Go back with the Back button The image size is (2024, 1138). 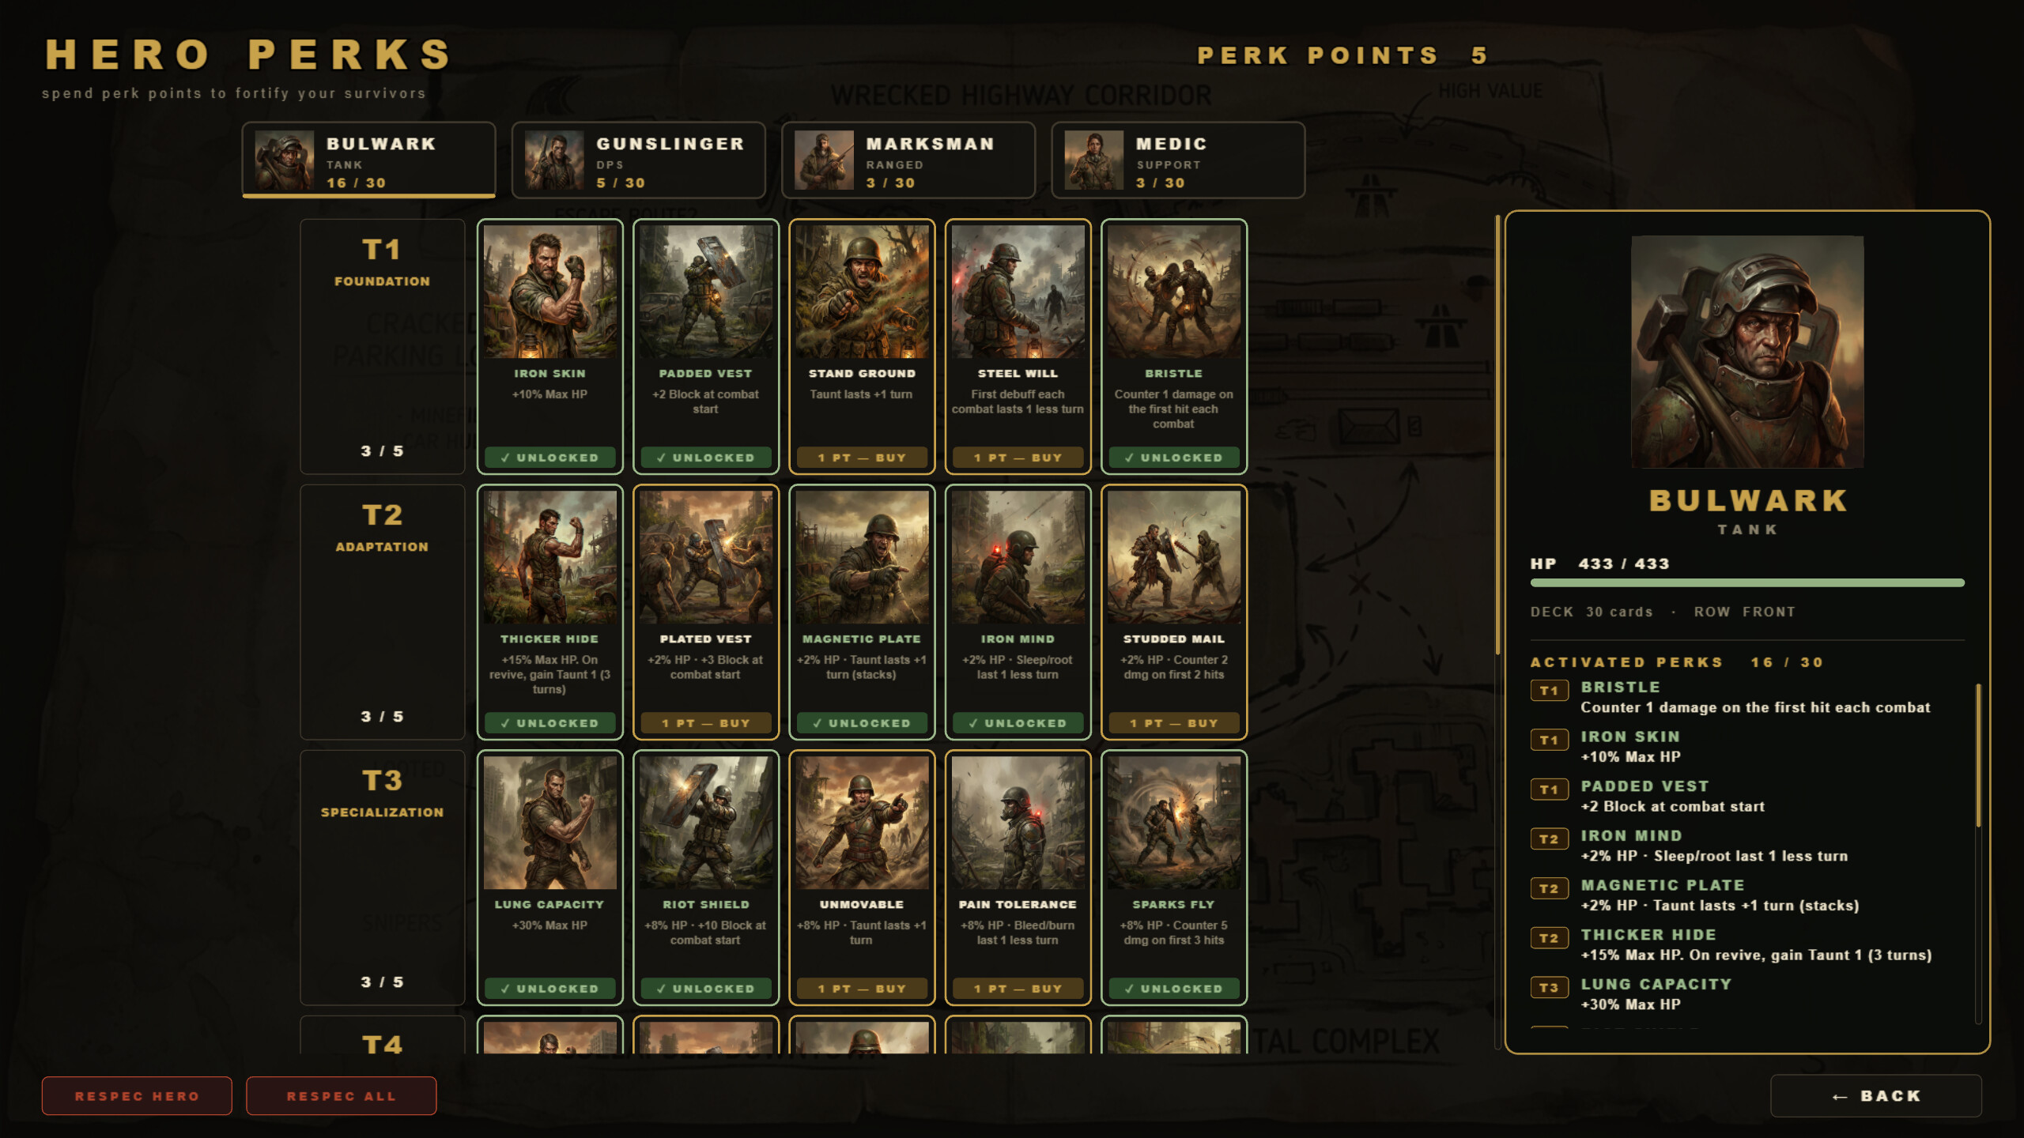pos(1876,1096)
